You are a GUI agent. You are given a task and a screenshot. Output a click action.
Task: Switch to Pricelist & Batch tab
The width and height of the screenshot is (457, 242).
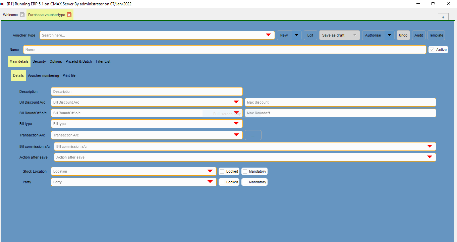(x=79, y=61)
